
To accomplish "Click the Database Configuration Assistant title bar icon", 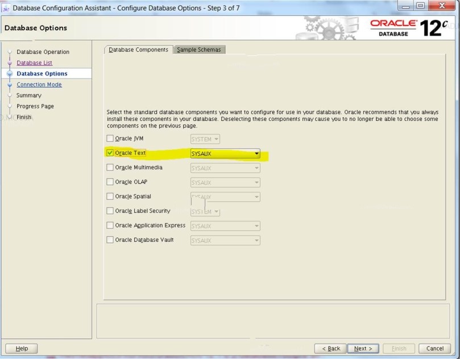I will (6, 9).
